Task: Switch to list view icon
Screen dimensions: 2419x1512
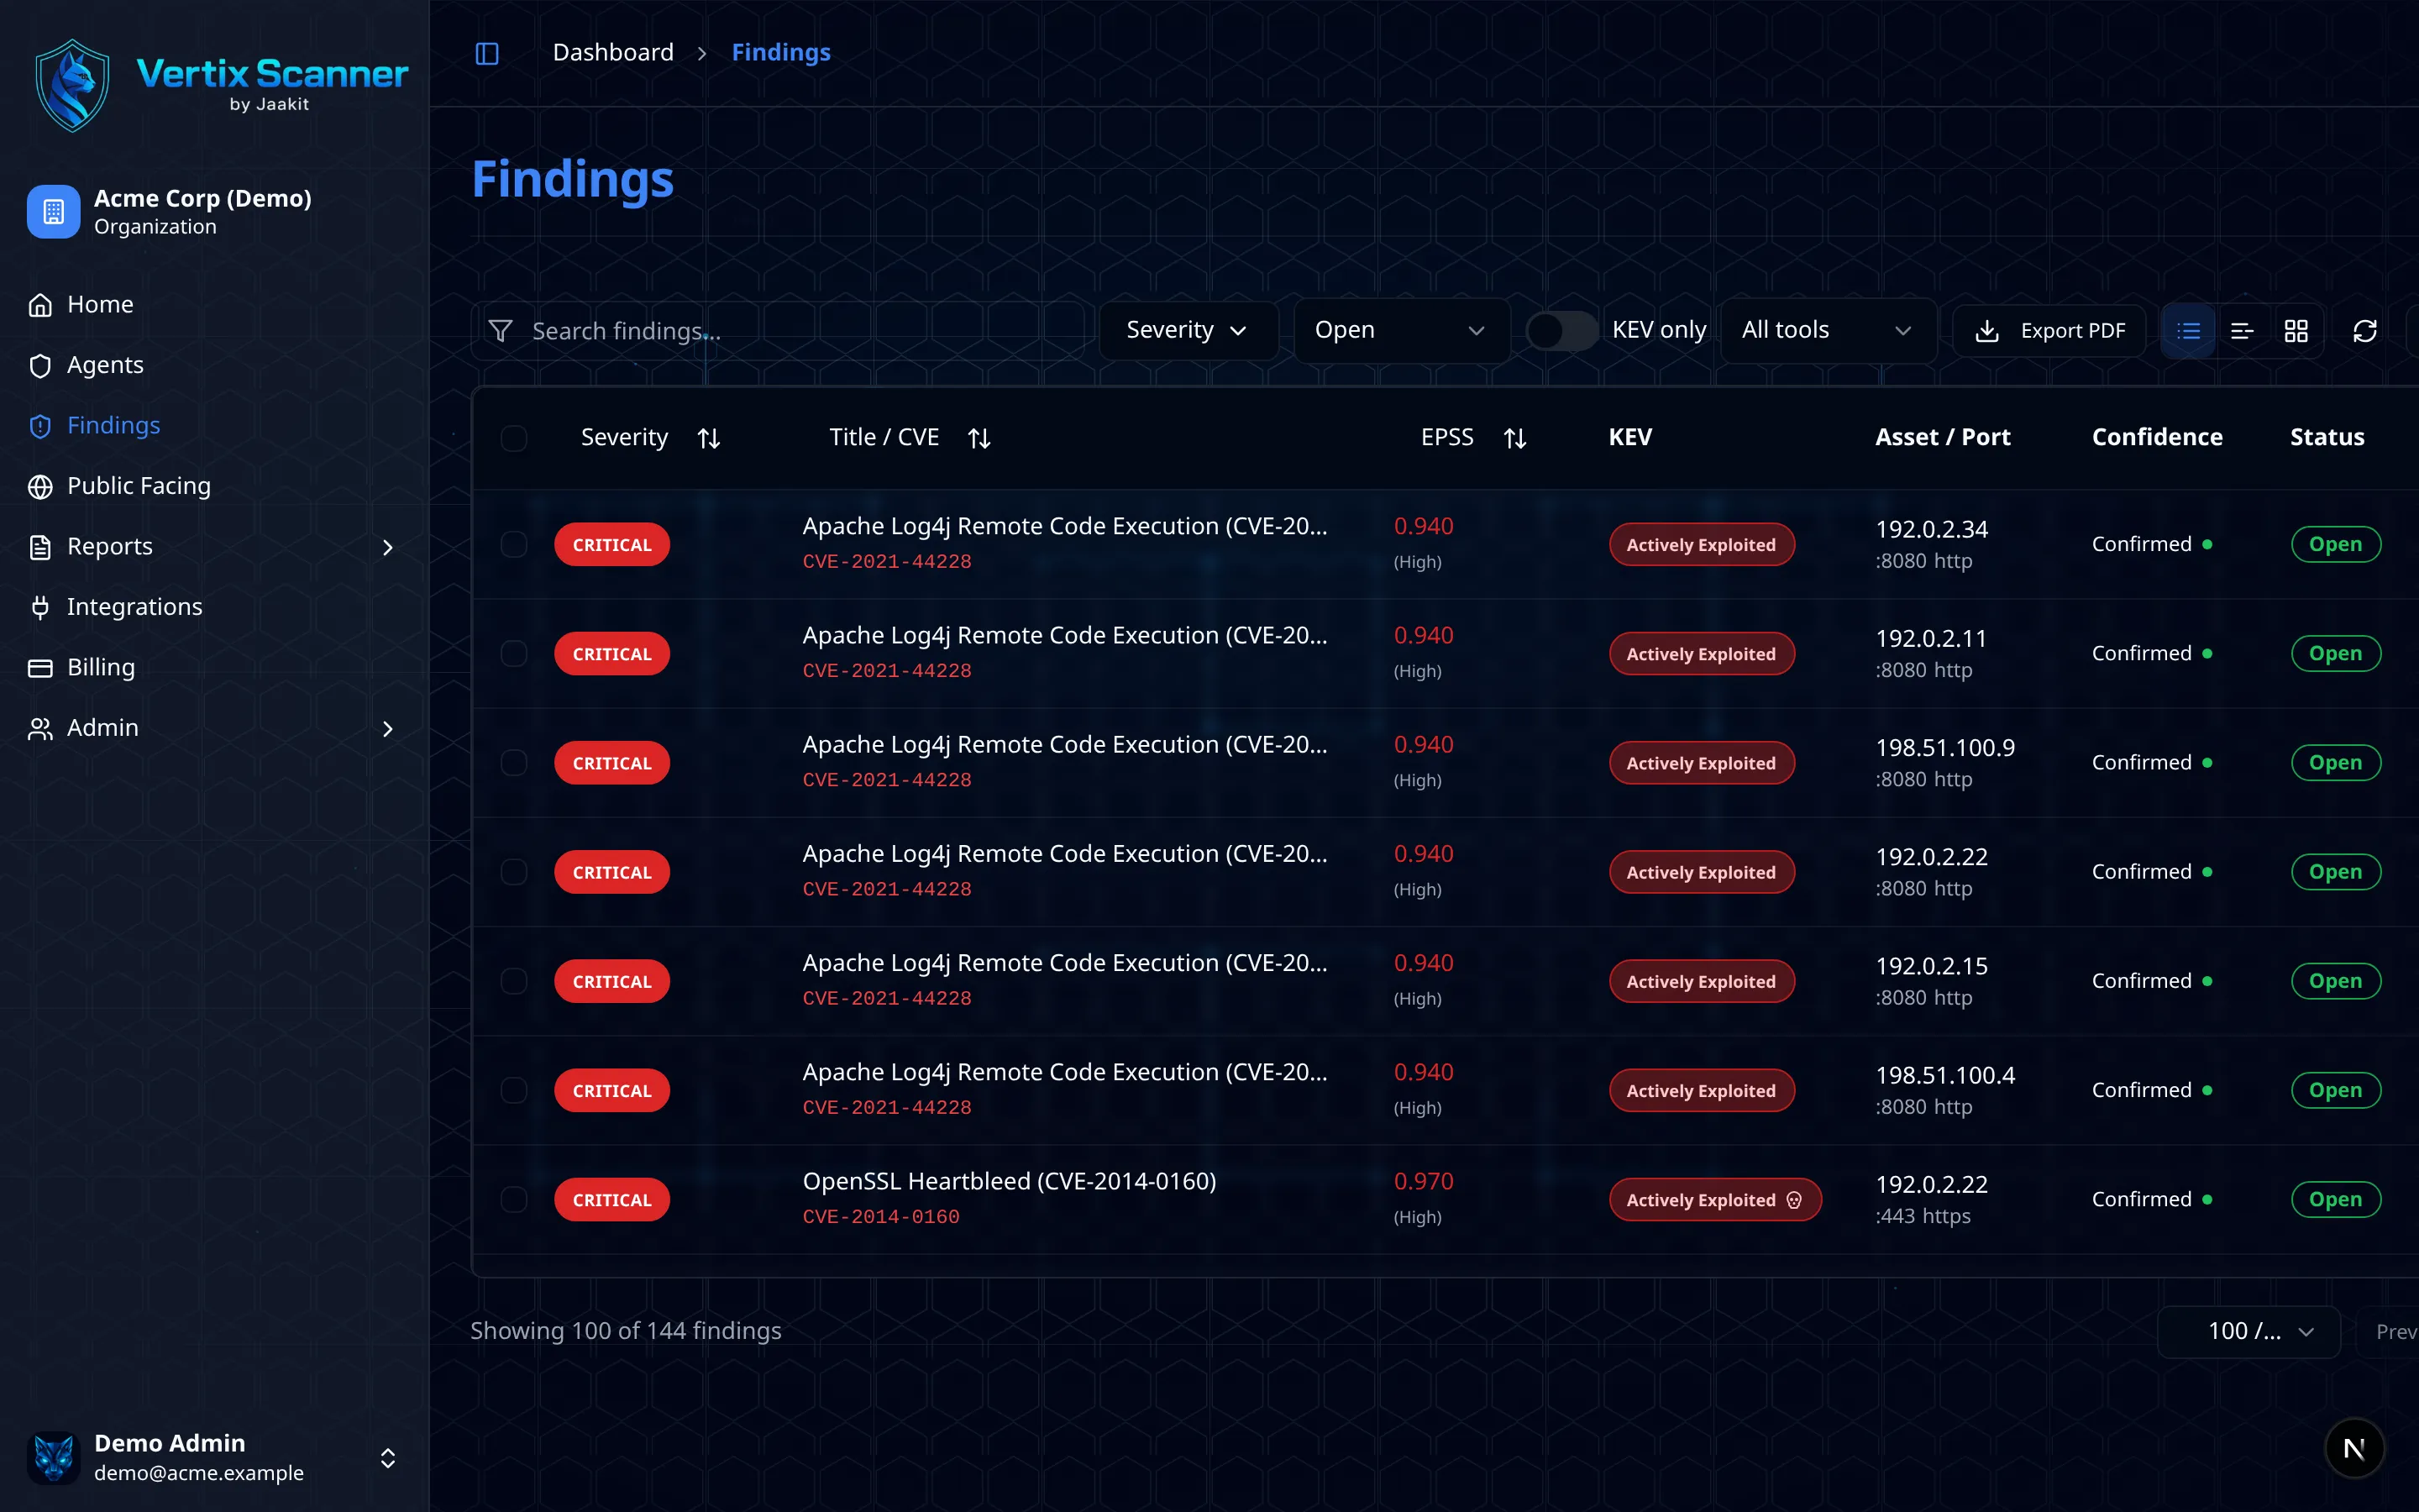Action: 2188,331
